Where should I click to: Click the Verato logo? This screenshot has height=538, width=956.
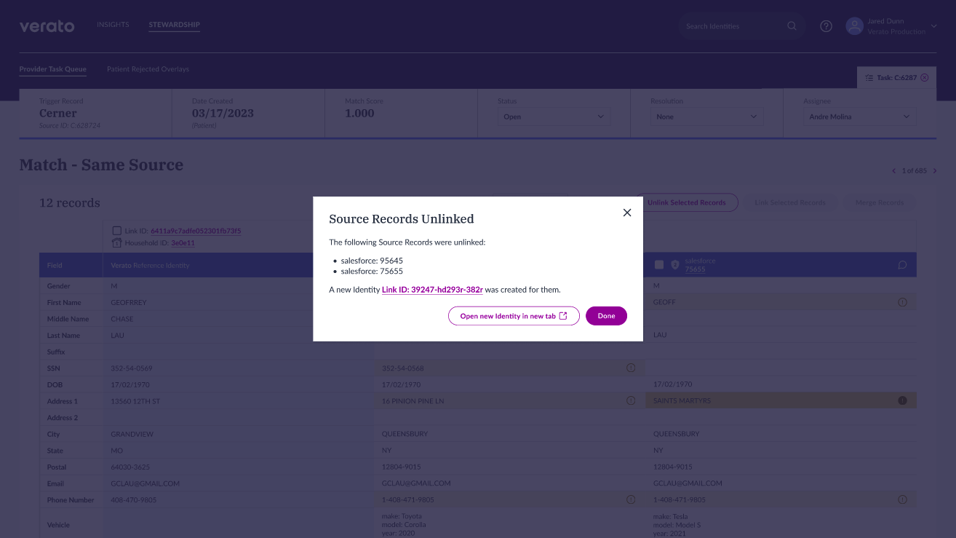pos(47,26)
